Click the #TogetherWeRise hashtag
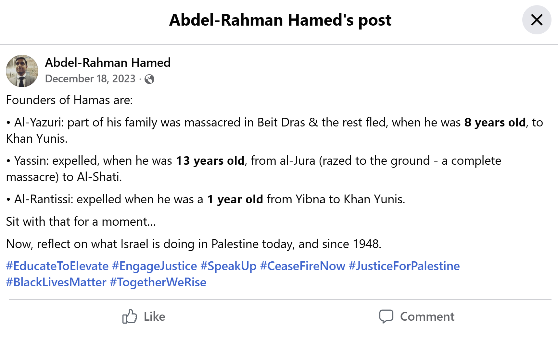Viewport: 558px width, 345px height. click(158, 282)
